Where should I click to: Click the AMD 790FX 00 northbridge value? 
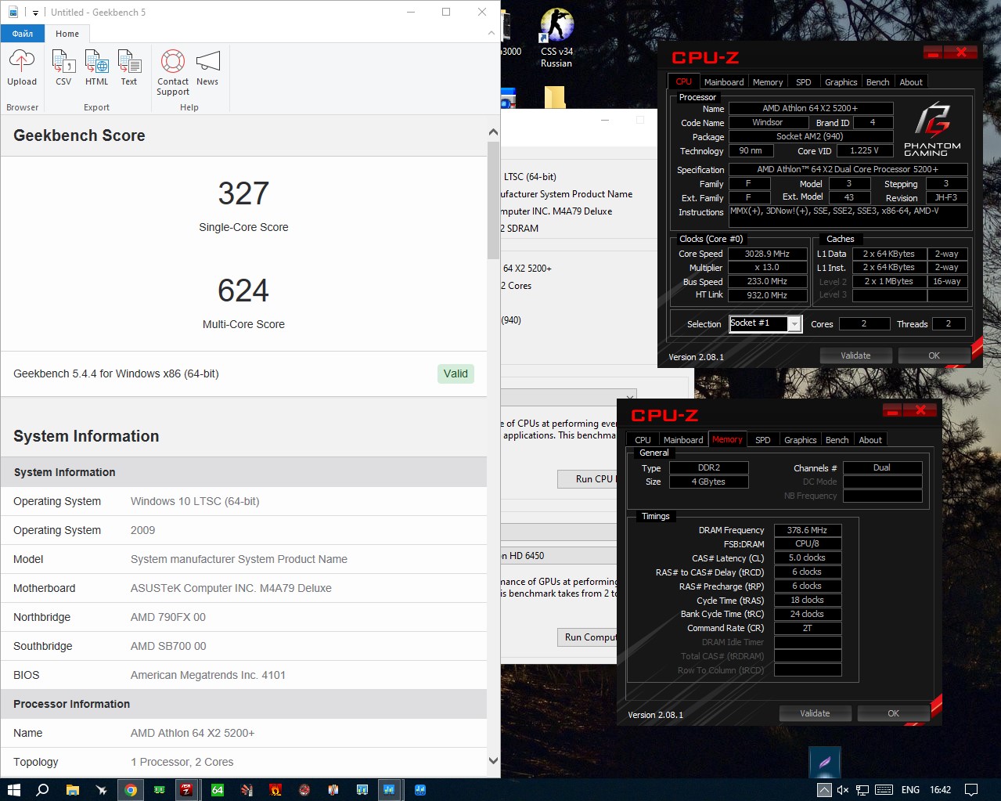click(x=168, y=617)
